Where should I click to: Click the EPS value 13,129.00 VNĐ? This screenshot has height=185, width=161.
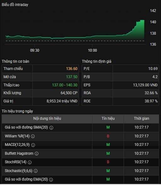pyautogui.click(x=145, y=85)
